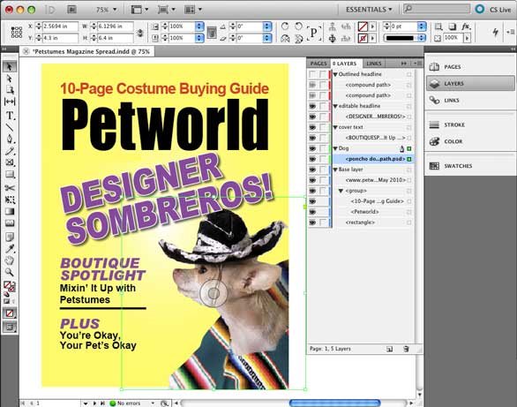Click the reference point locator grid

[x=17, y=33]
